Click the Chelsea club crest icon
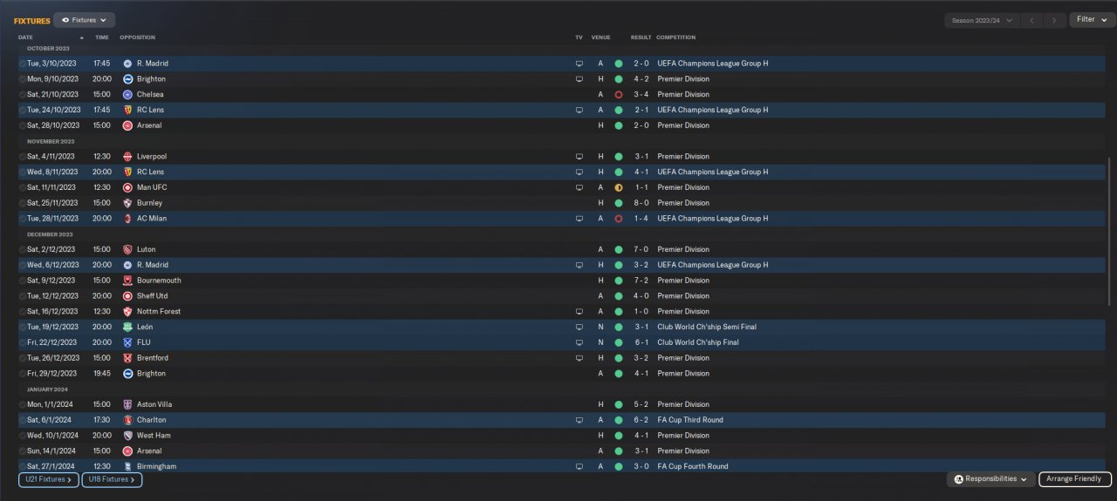 point(127,94)
